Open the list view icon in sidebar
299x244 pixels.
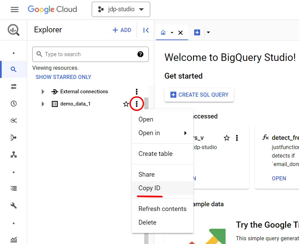click(14, 189)
